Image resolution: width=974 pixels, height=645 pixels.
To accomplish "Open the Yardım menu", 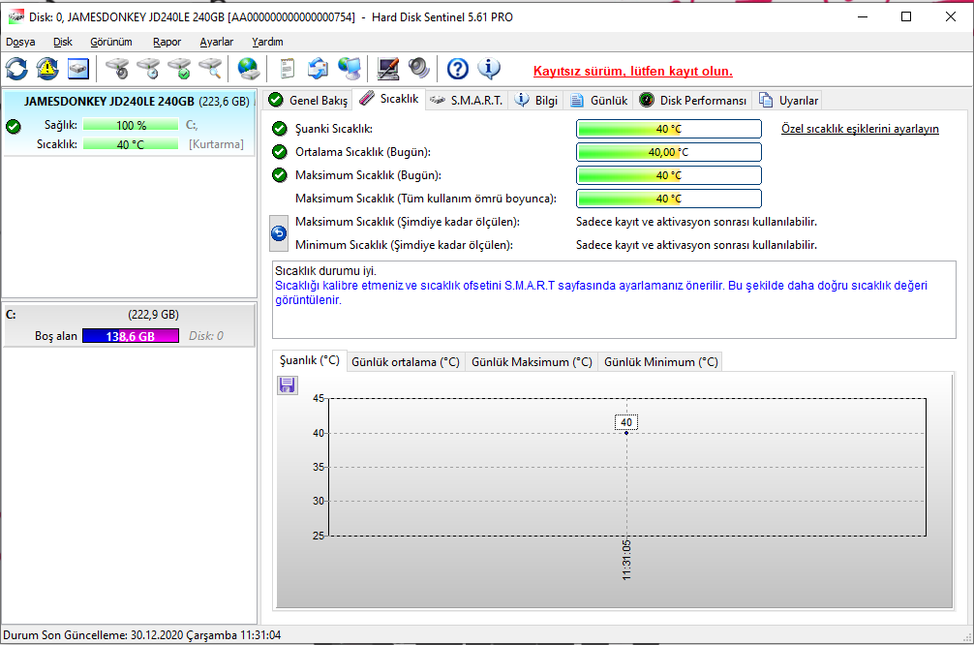I will [268, 42].
